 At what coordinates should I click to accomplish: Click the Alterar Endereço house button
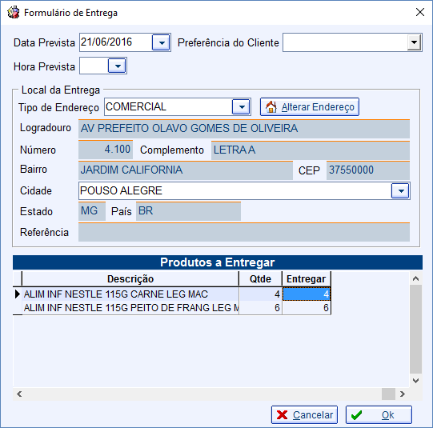(310, 106)
